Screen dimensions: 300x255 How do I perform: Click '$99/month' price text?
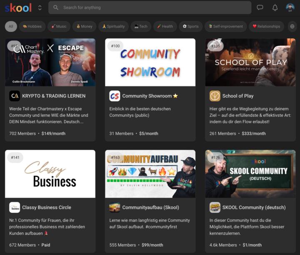pyautogui.click(x=152, y=245)
